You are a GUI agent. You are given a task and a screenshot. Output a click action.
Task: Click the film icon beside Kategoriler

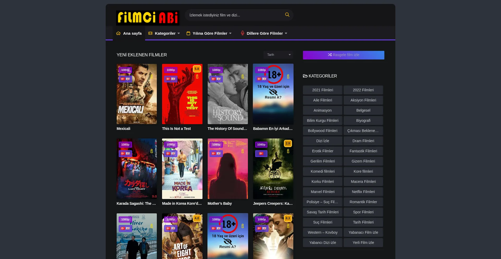tap(150, 33)
